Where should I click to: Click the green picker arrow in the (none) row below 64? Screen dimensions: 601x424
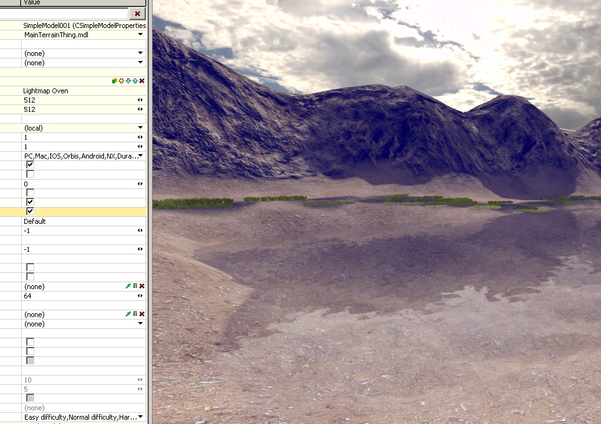pyautogui.click(x=128, y=314)
